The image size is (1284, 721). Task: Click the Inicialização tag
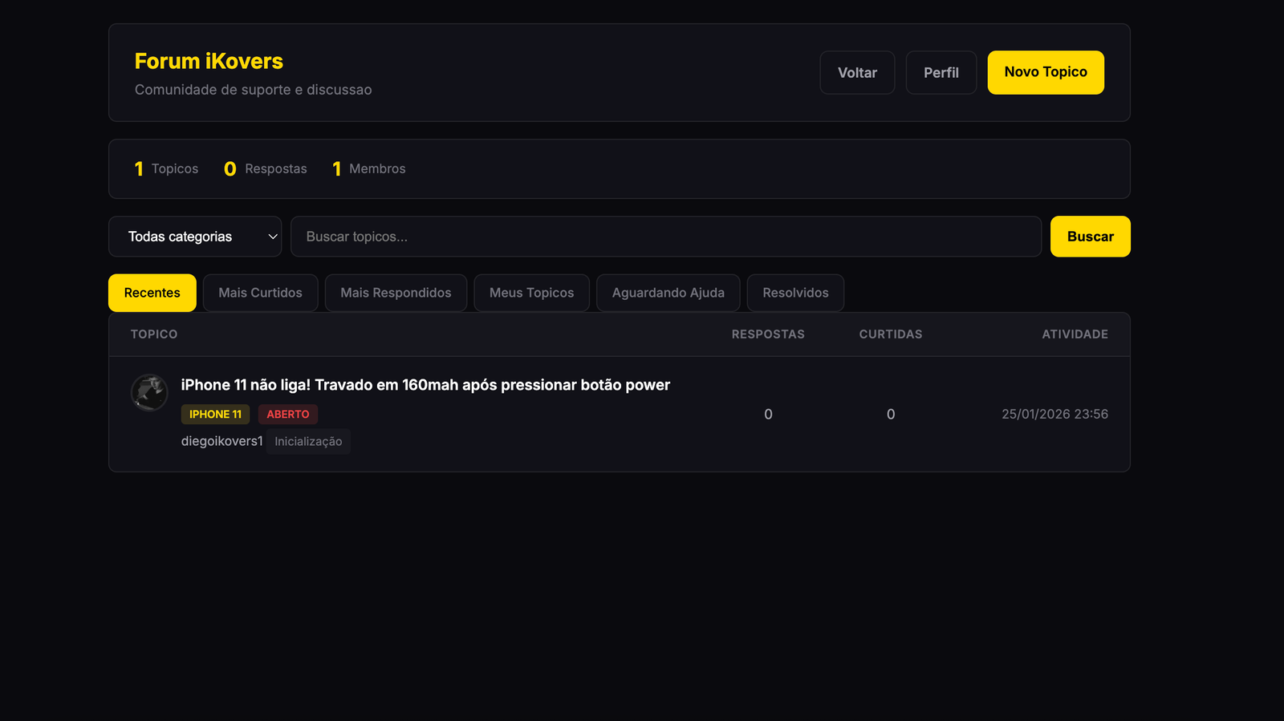(308, 442)
